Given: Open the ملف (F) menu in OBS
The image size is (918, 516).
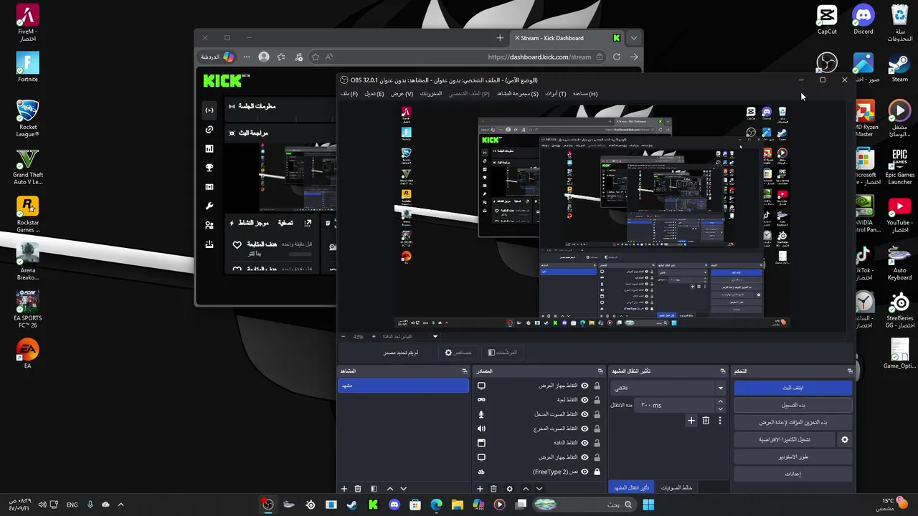Looking at the screenshot, I should coord(349,94).
